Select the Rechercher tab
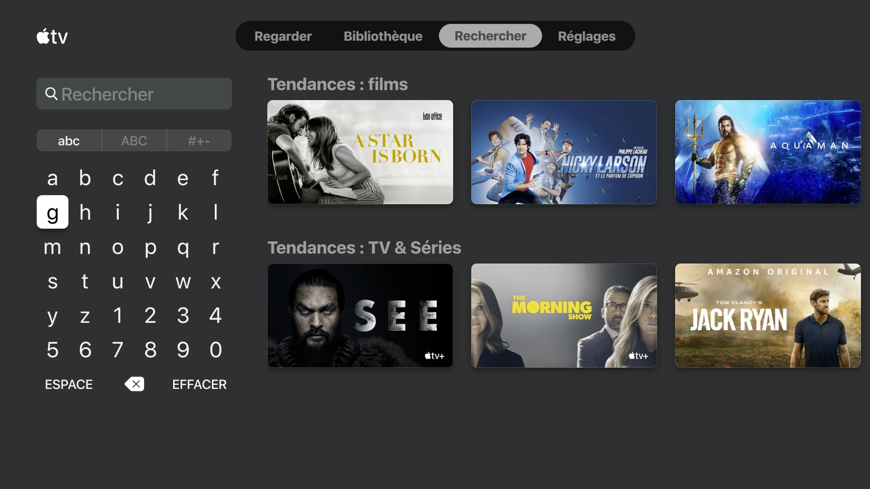The width and height of the screenshot is (870, 489). point(490,36)
